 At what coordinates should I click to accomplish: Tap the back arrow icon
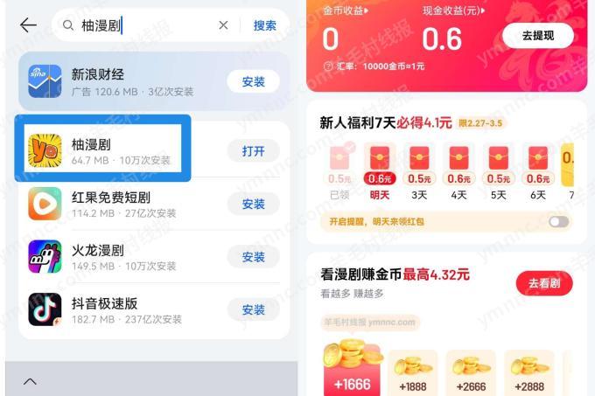[29, 25]
